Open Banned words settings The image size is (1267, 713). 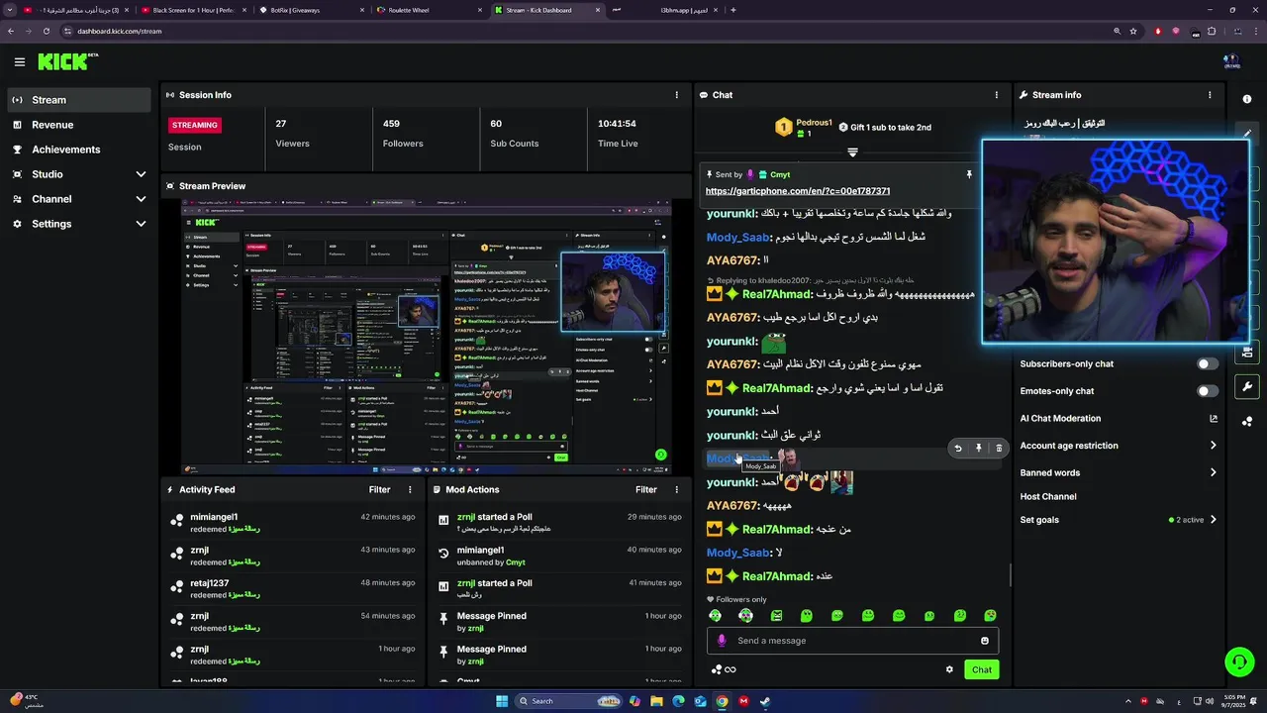(1119, 472)
